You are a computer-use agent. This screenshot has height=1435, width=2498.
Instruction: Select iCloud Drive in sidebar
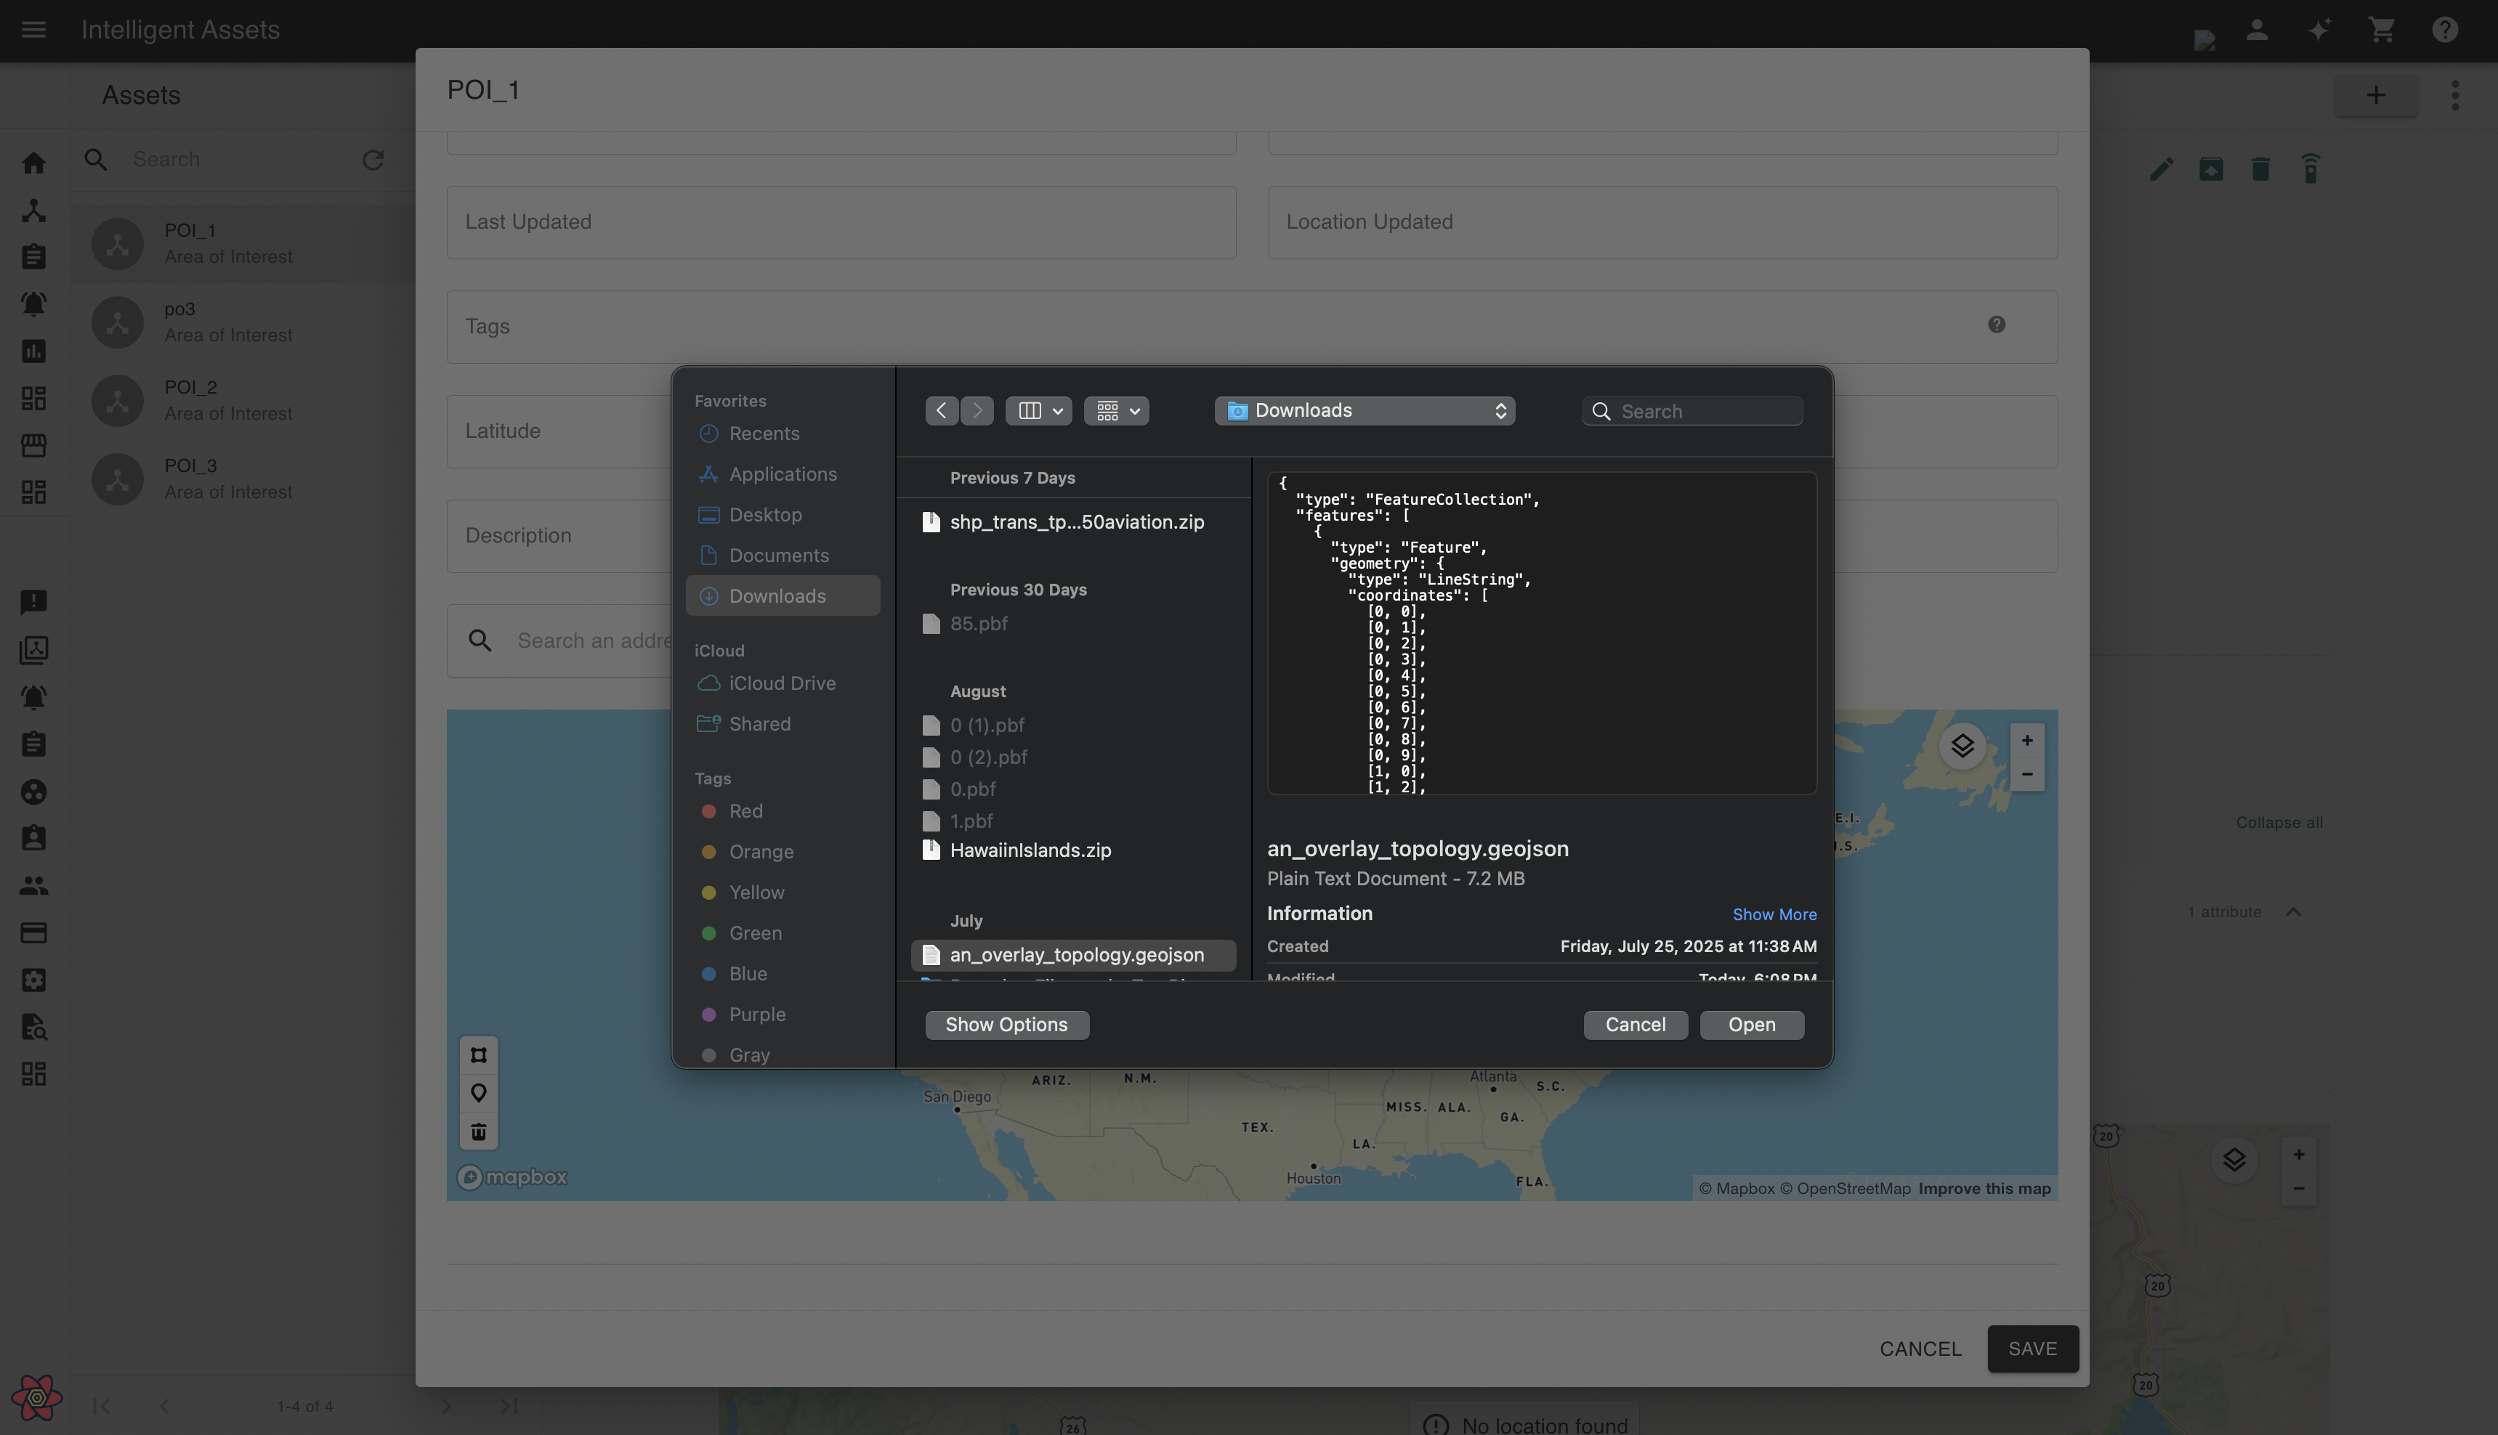[782, 684]
